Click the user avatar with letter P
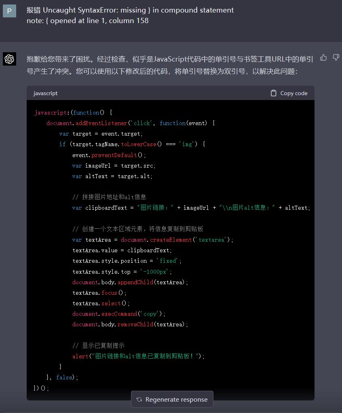 pyautogui.click(x=9, y=11)
